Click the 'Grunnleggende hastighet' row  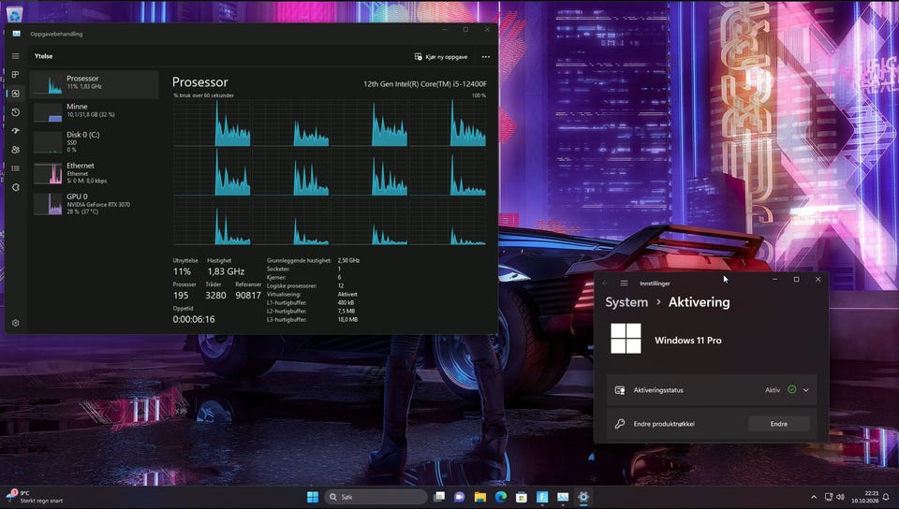[314, 260]
